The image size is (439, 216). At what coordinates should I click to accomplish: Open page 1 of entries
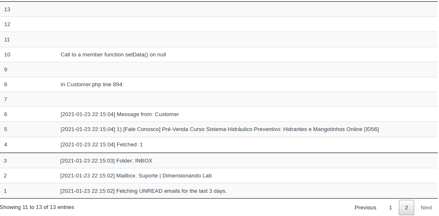tap(390, 208)
